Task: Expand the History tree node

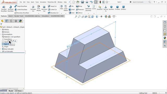Action: point(1,30)
